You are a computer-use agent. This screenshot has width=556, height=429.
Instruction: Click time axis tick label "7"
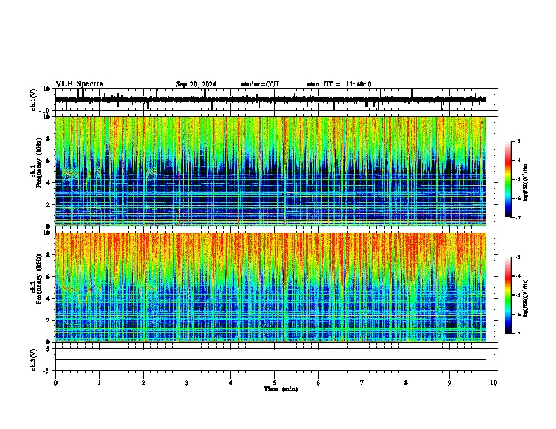click(x=362, y=383)
